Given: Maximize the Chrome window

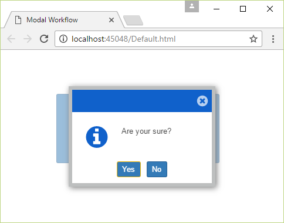Looking at the screenshot, I should tap(243, 9).
